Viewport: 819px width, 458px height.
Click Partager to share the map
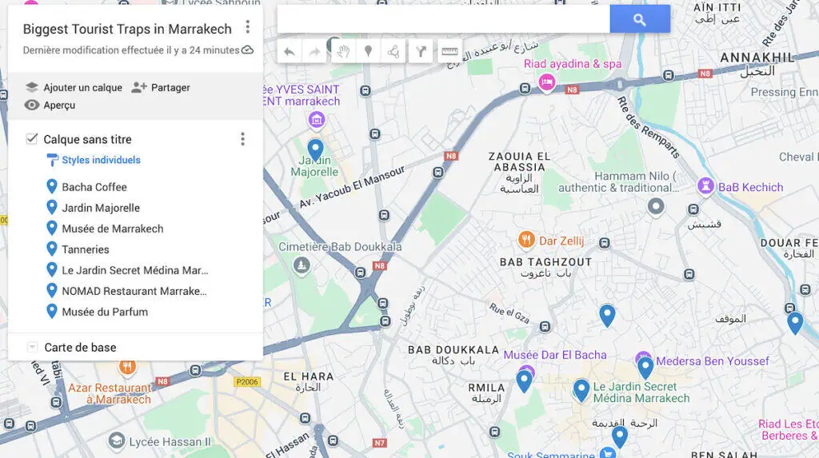(x=161, y=87)
